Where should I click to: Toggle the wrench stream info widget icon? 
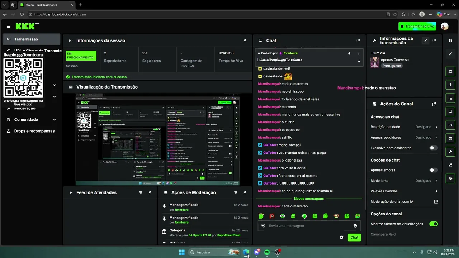pos(450,152)
